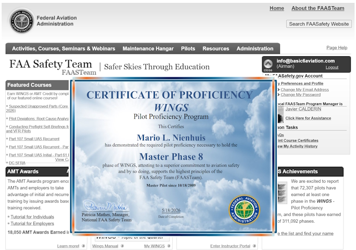The height and width of the screenshot is (250, 356).
Task: Click the 5/18/2026 completion date
Action: (171, 210)
